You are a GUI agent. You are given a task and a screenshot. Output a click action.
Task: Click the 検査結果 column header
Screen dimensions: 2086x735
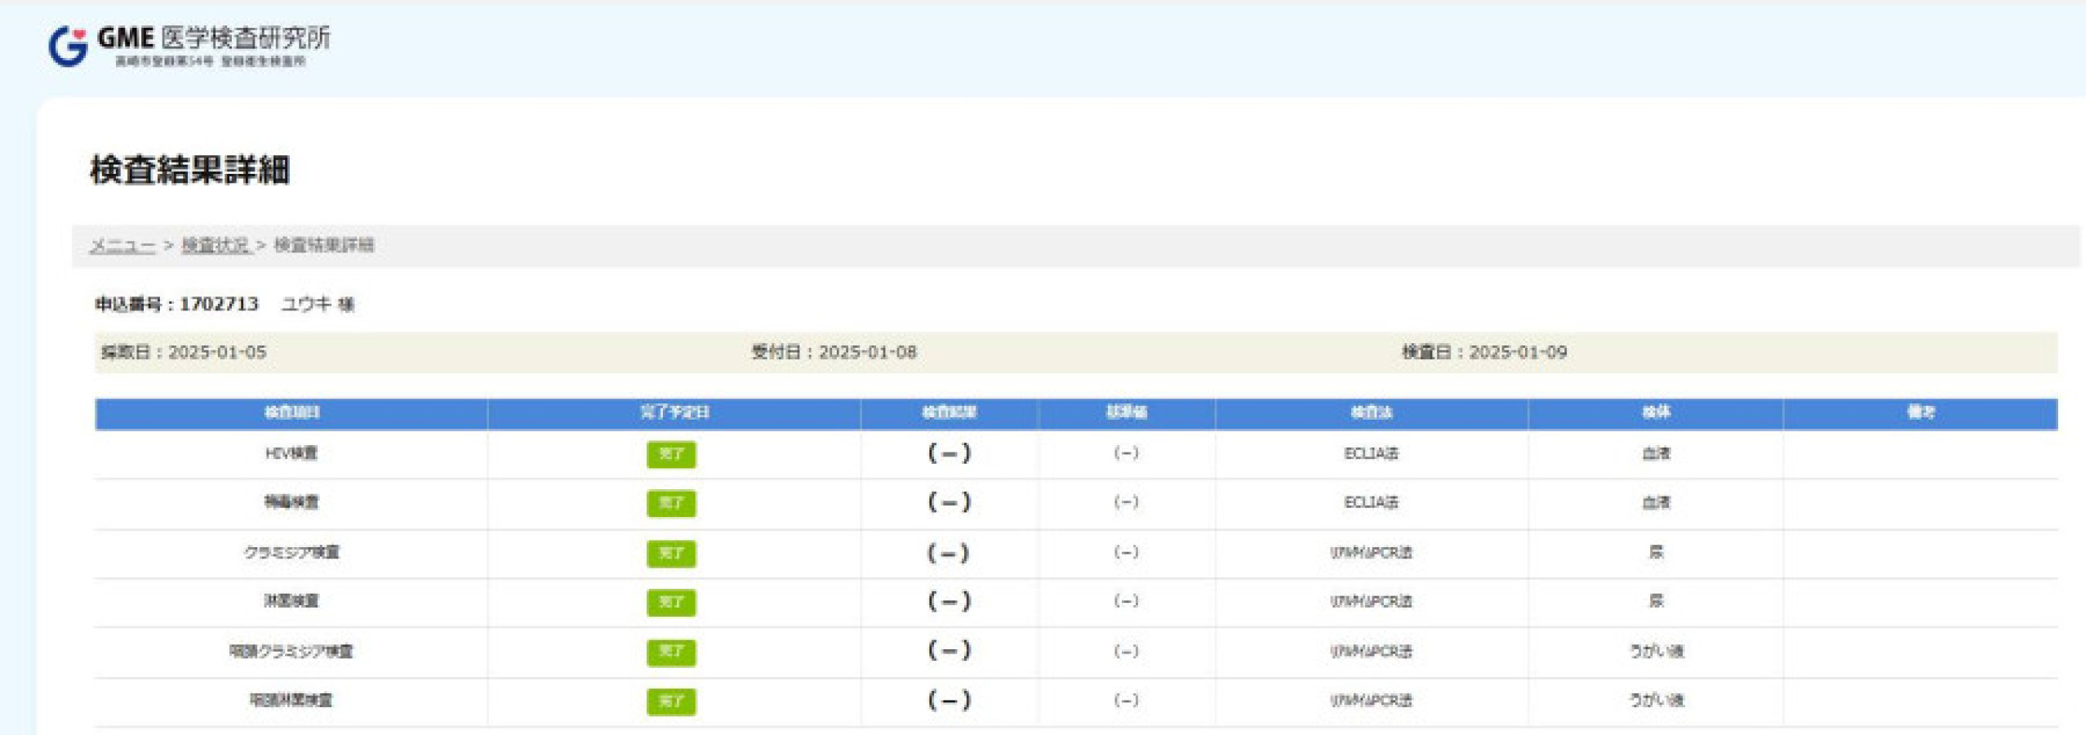click(950, 412)
